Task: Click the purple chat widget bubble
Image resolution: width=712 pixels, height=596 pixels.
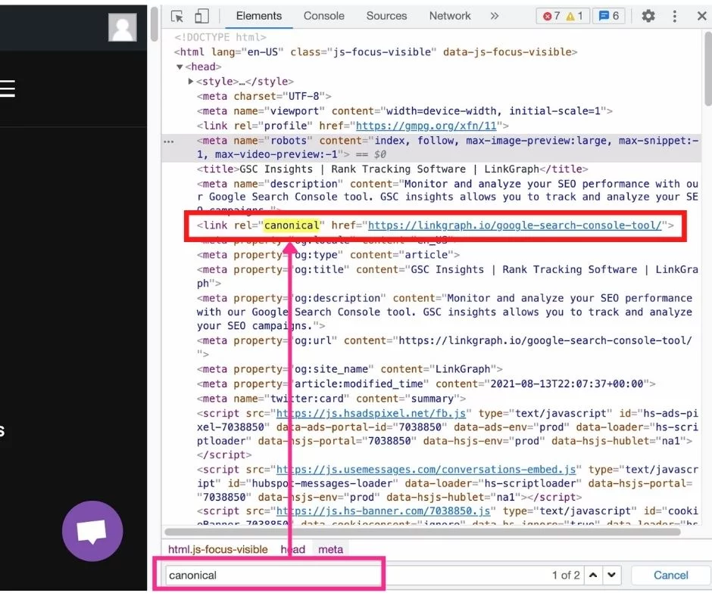Action: [x=92, y=531]
